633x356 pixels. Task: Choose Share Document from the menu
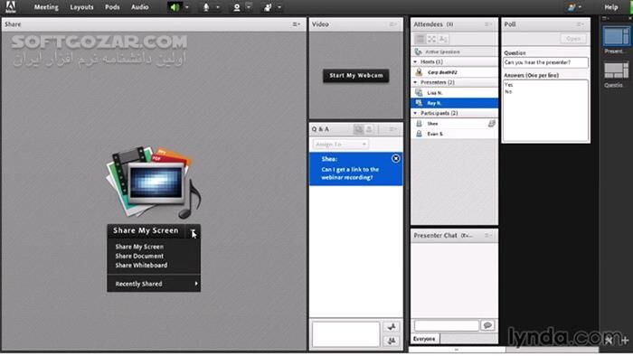click(139, 256)
